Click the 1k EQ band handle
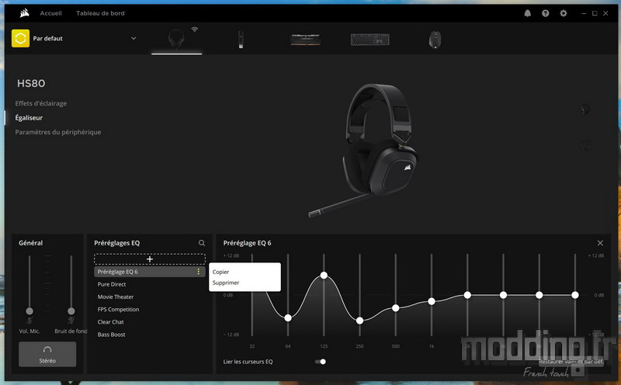The height and width of the screenshot is (385, 621). pyautogui.click(x=432, y=301)
